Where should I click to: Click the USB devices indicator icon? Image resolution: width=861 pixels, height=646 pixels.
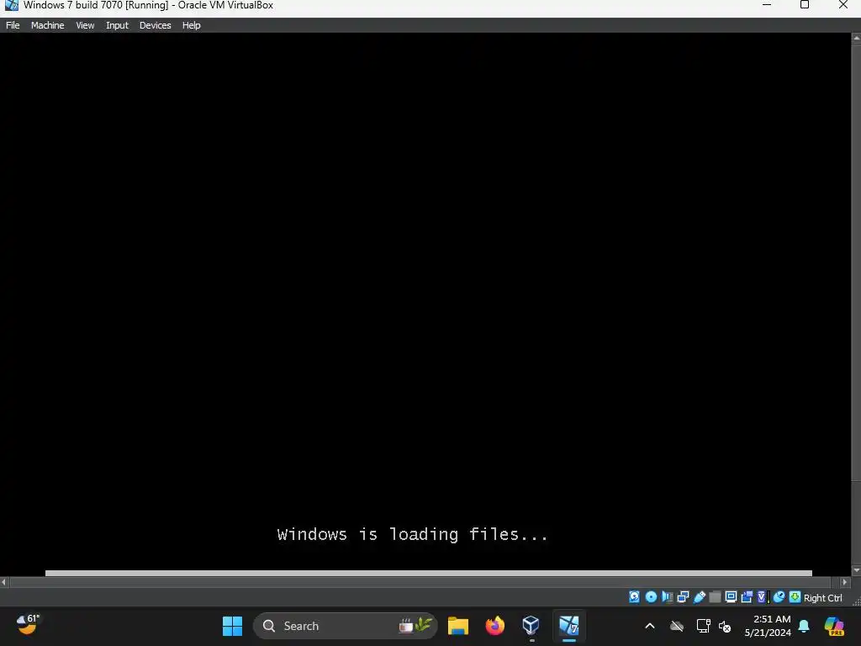699,597
